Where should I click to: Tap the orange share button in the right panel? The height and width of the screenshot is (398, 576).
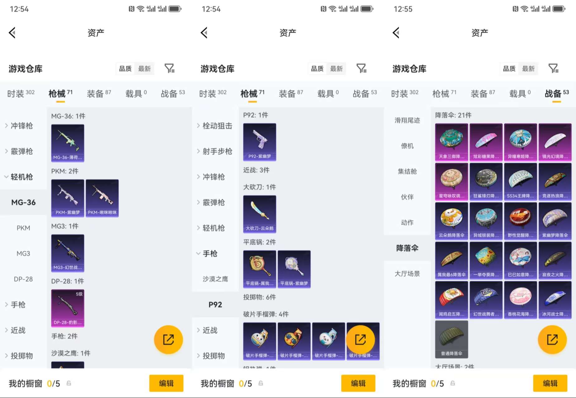[x=552, y=339]
